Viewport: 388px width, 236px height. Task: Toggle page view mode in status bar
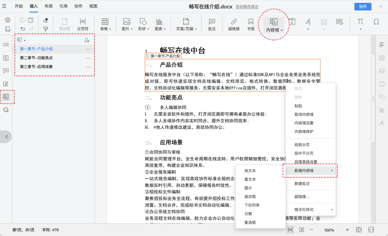click(290, 230)
